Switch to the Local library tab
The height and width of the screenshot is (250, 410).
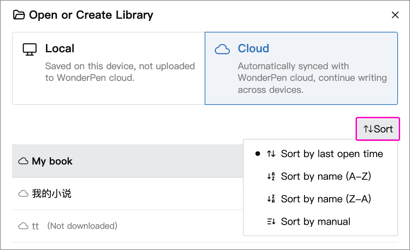(109, 68)
